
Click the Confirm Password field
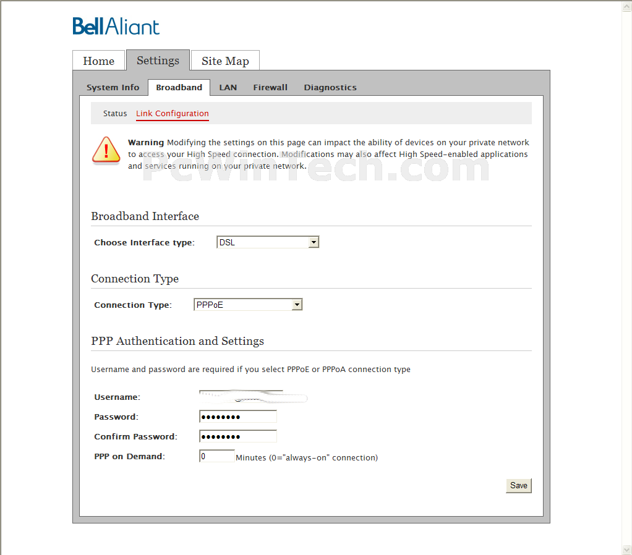238,436
